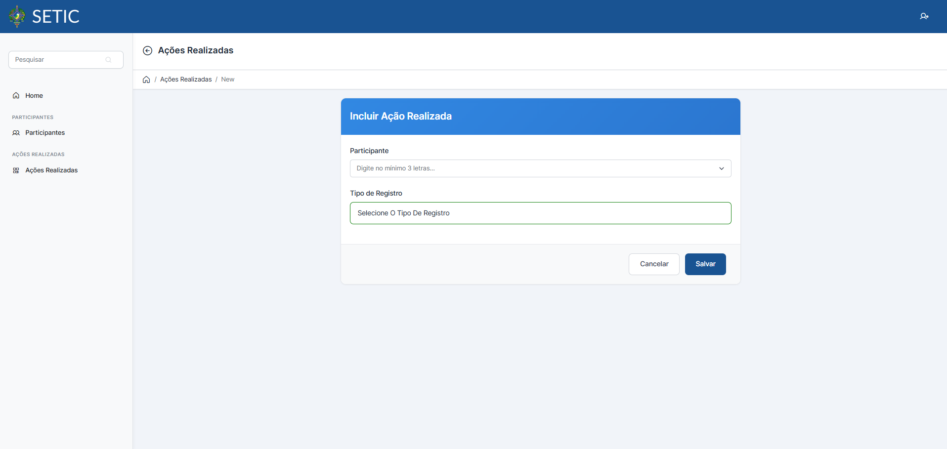Click the grid icon beside Ações Realizadas
The width and height of the screenshot is (947, 449).
pos(16,170)
